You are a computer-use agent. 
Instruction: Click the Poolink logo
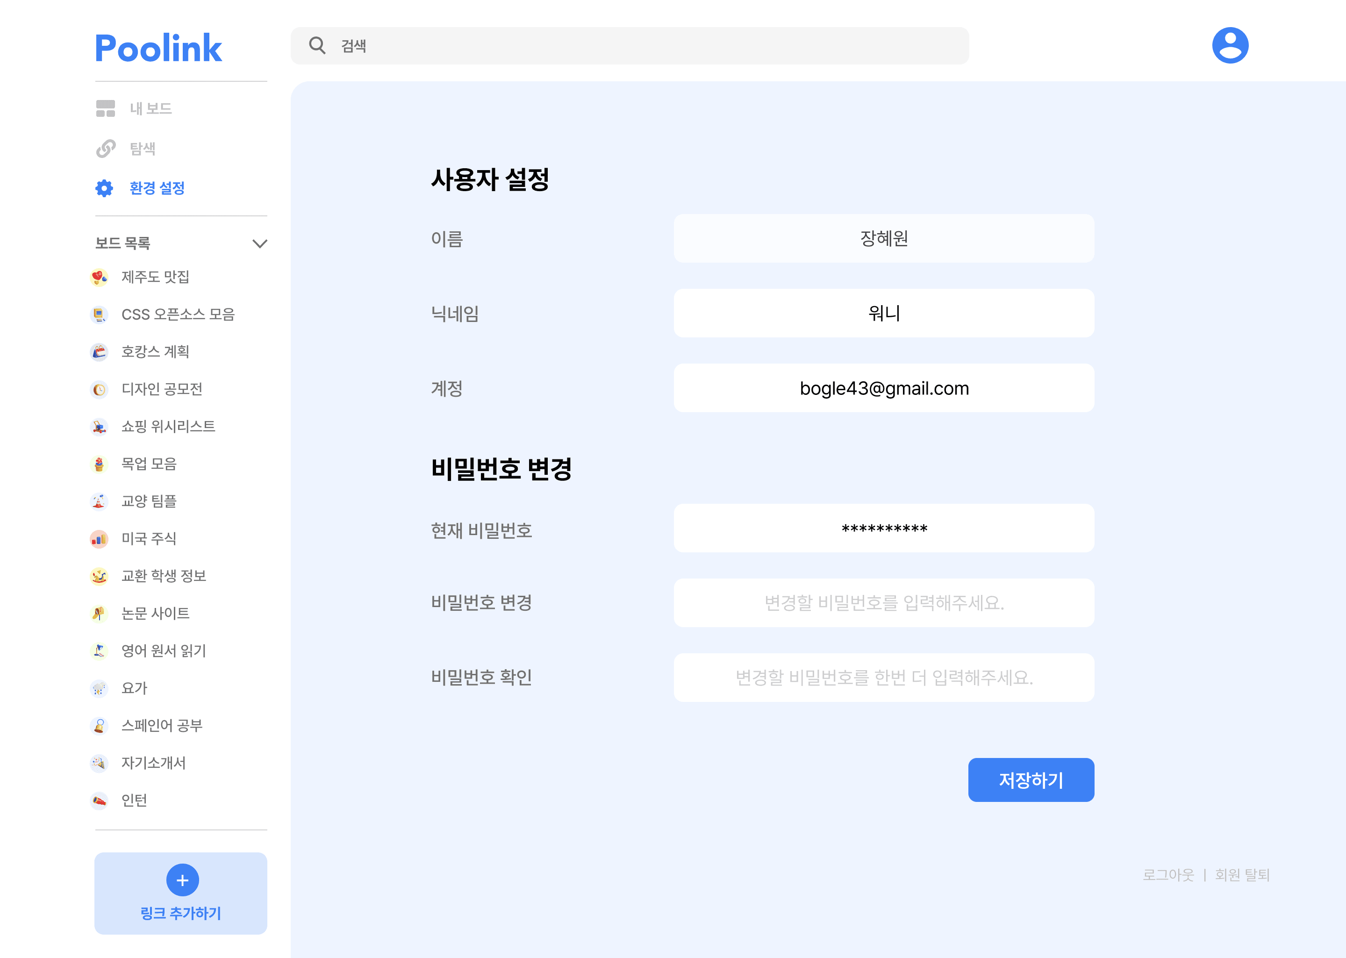pyautogui.click(x=158, y=49)
